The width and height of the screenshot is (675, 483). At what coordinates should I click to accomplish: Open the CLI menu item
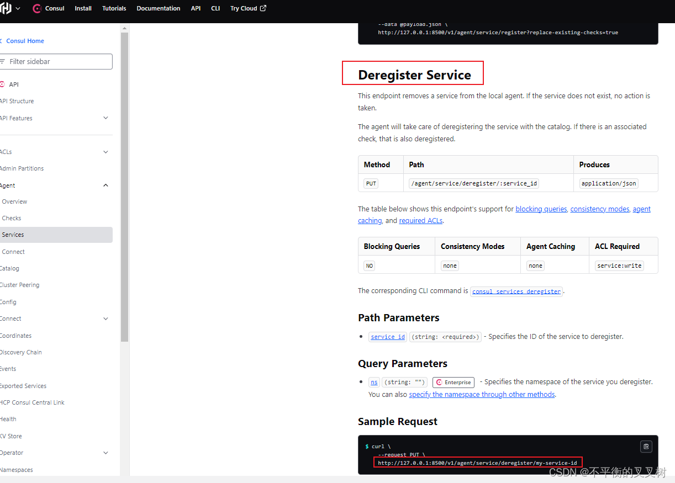click(215, 8)
